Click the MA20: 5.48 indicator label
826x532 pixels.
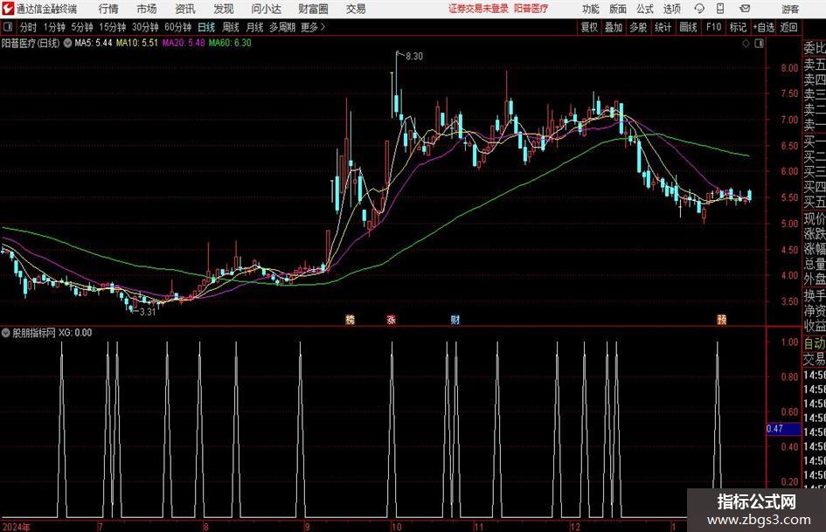point(184,43)
